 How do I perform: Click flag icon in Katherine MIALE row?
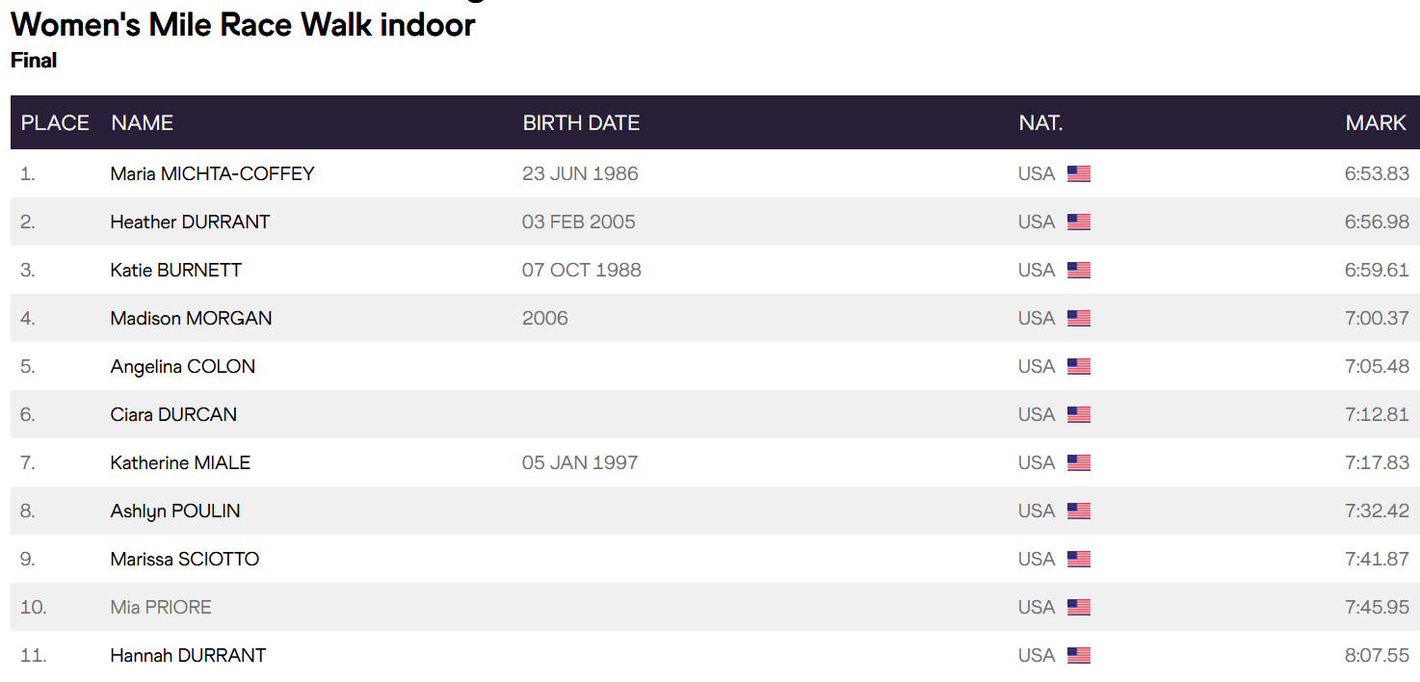[x=1079, y=463]
